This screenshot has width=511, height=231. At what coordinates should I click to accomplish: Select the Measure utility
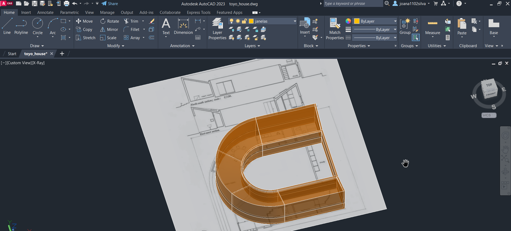point(432,27)
